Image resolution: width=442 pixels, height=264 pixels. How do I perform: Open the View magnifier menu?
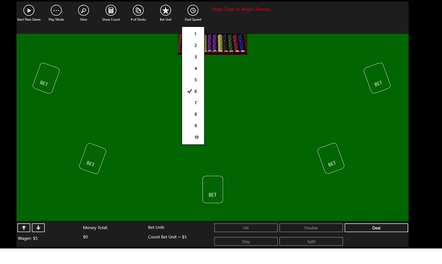click(83, 10)
